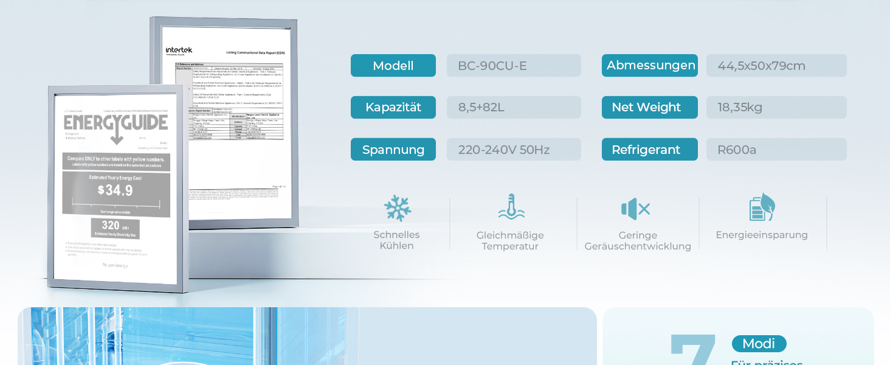Select the Spannung label
Viewport: 890px width, 365px height.
click(x=393, y=150)
